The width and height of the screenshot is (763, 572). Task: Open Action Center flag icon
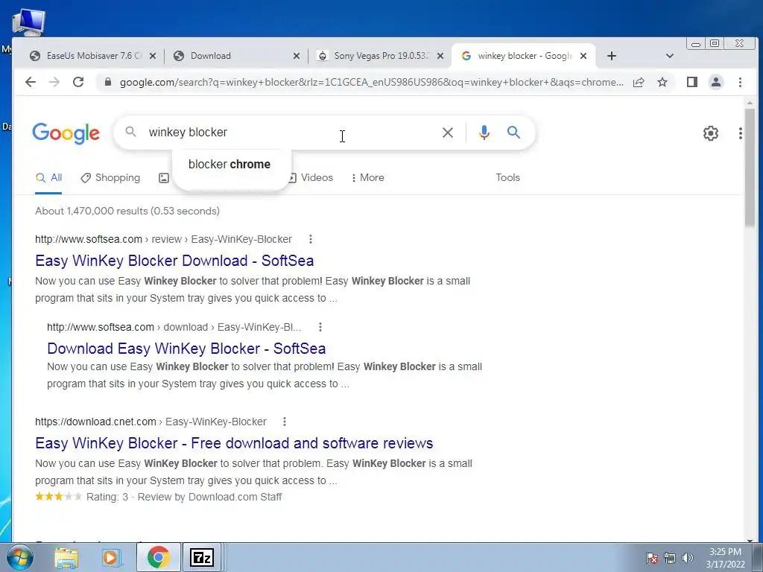[x=652, y=558]
